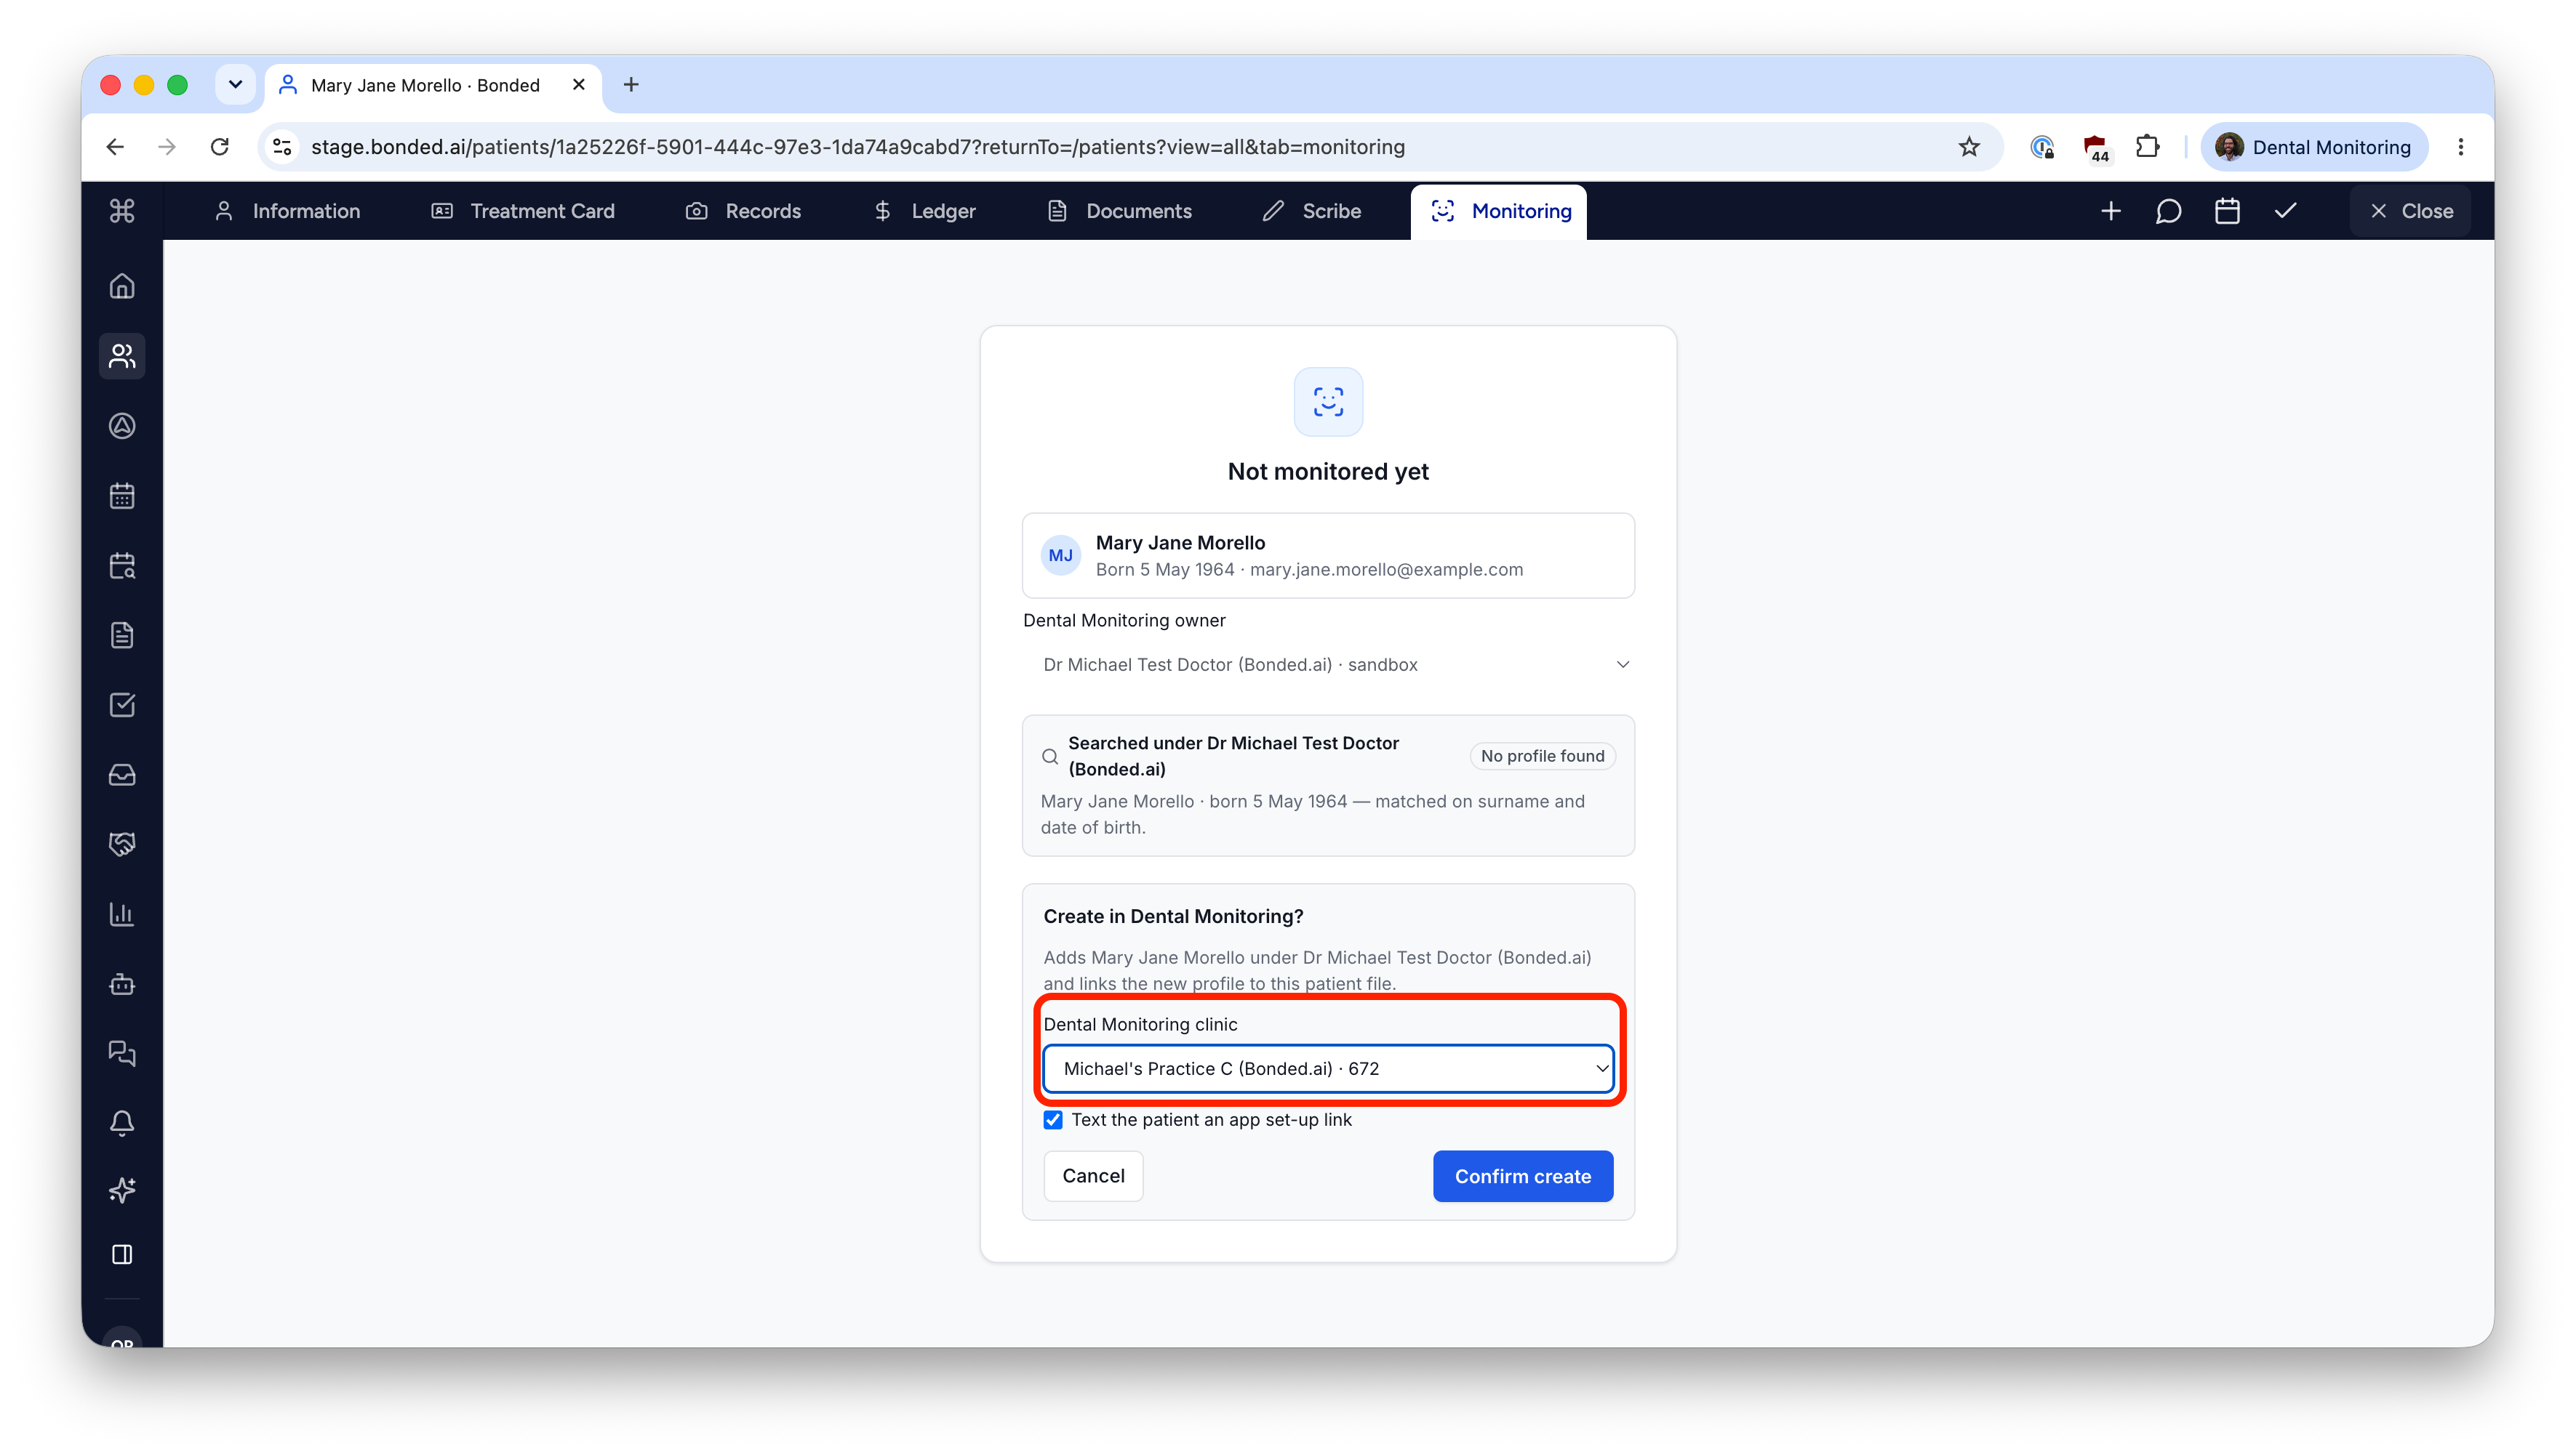Switch to the Treatment Card tab

point(523,211)
